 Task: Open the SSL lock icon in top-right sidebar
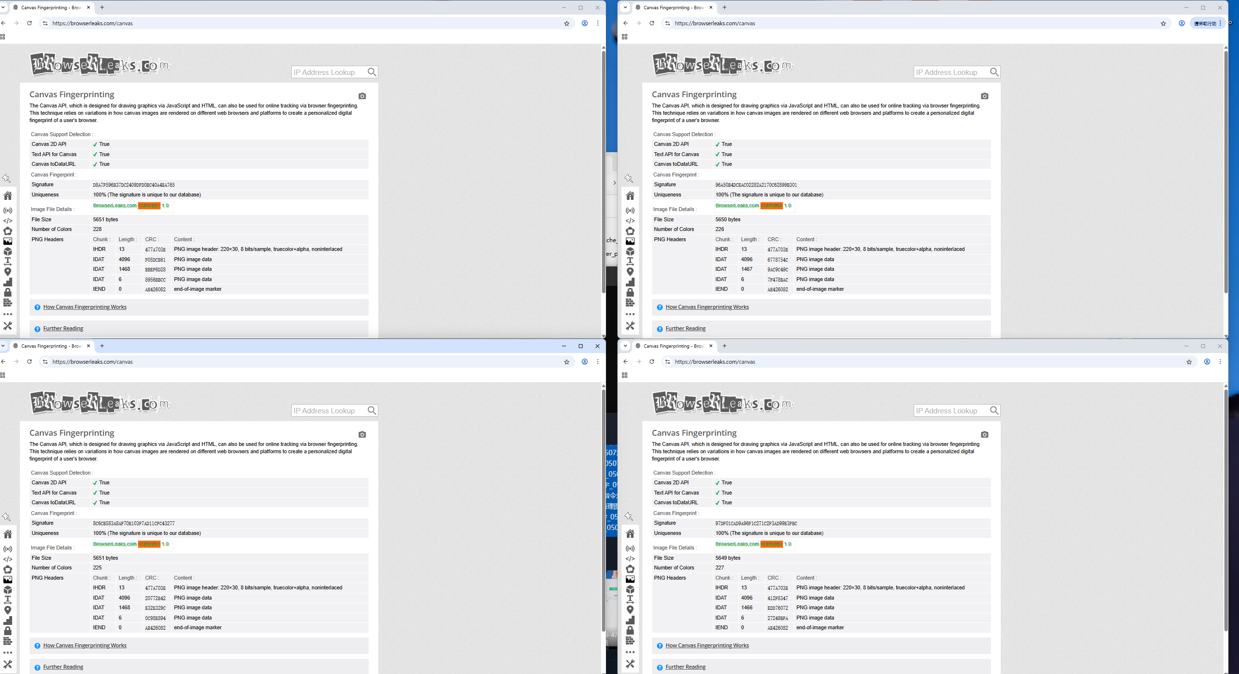click(630, 292)
